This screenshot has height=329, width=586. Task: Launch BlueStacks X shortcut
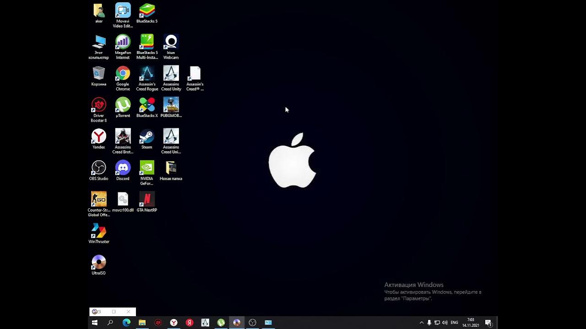pyautogui.click(x=147, y=108)
